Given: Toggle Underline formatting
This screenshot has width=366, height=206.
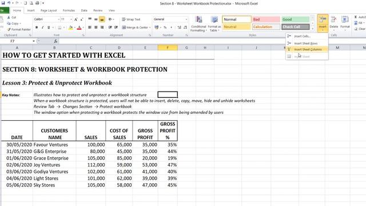Looking at the screenshot, I should tap(49, 27).
